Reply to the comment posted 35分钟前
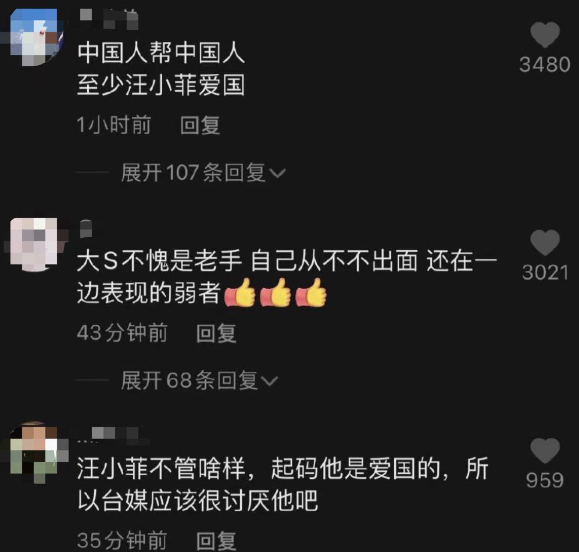 click(216, 540)
